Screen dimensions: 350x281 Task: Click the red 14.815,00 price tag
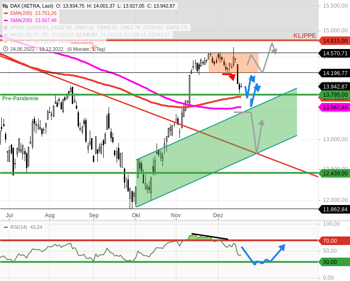334,41
